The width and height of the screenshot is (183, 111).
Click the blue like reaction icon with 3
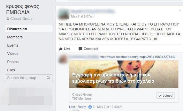[90, 107]
